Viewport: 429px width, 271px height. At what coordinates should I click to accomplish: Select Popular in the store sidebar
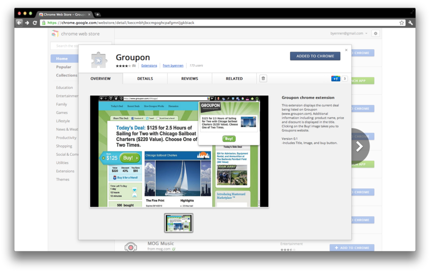64,67
